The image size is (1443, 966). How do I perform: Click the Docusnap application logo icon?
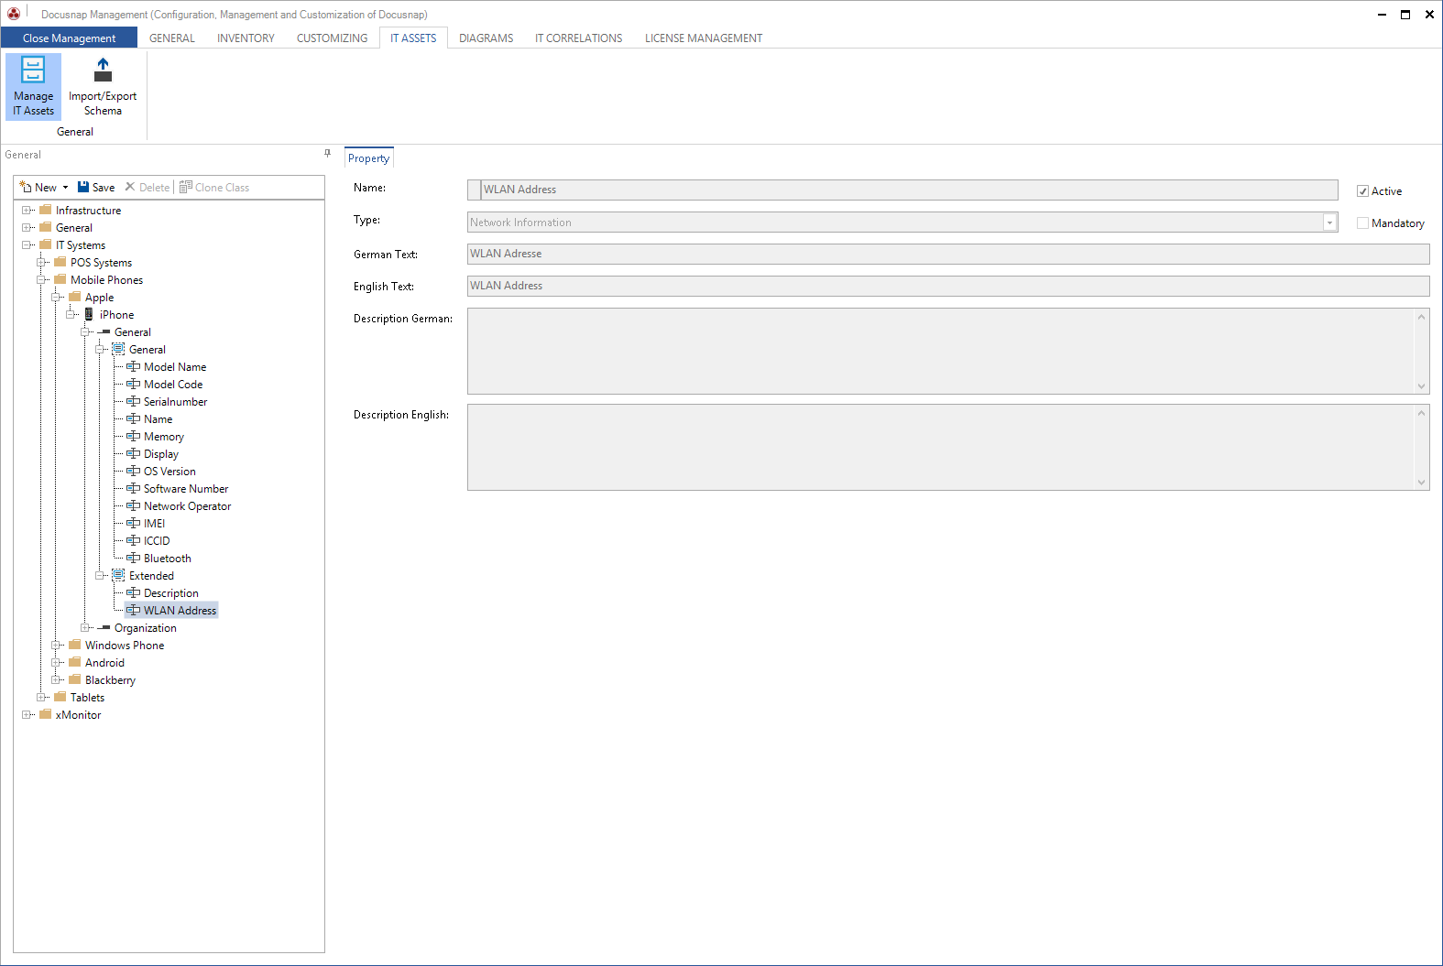(x=14, y=14)
